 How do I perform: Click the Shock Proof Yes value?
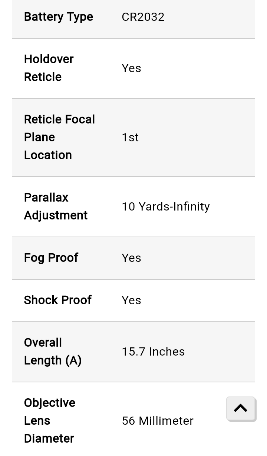coord(131,300)
